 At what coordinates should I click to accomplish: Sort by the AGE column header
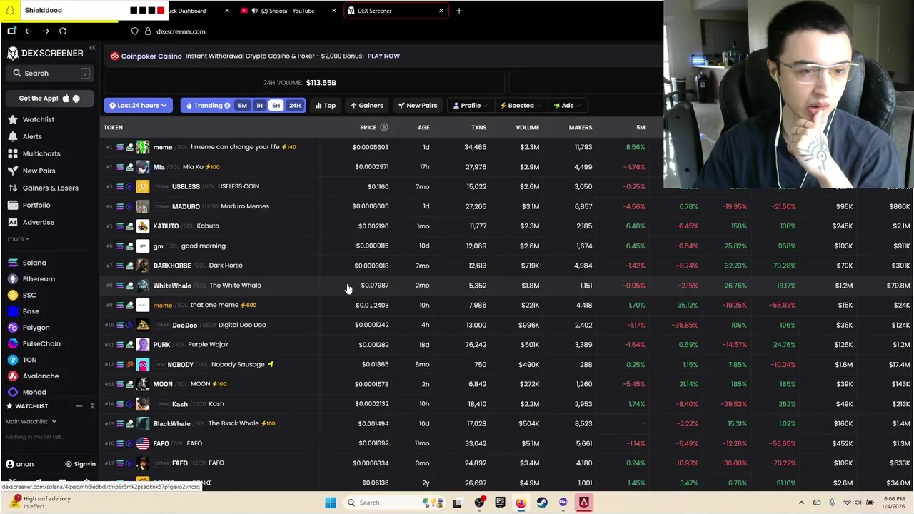(x=423, y=127)
